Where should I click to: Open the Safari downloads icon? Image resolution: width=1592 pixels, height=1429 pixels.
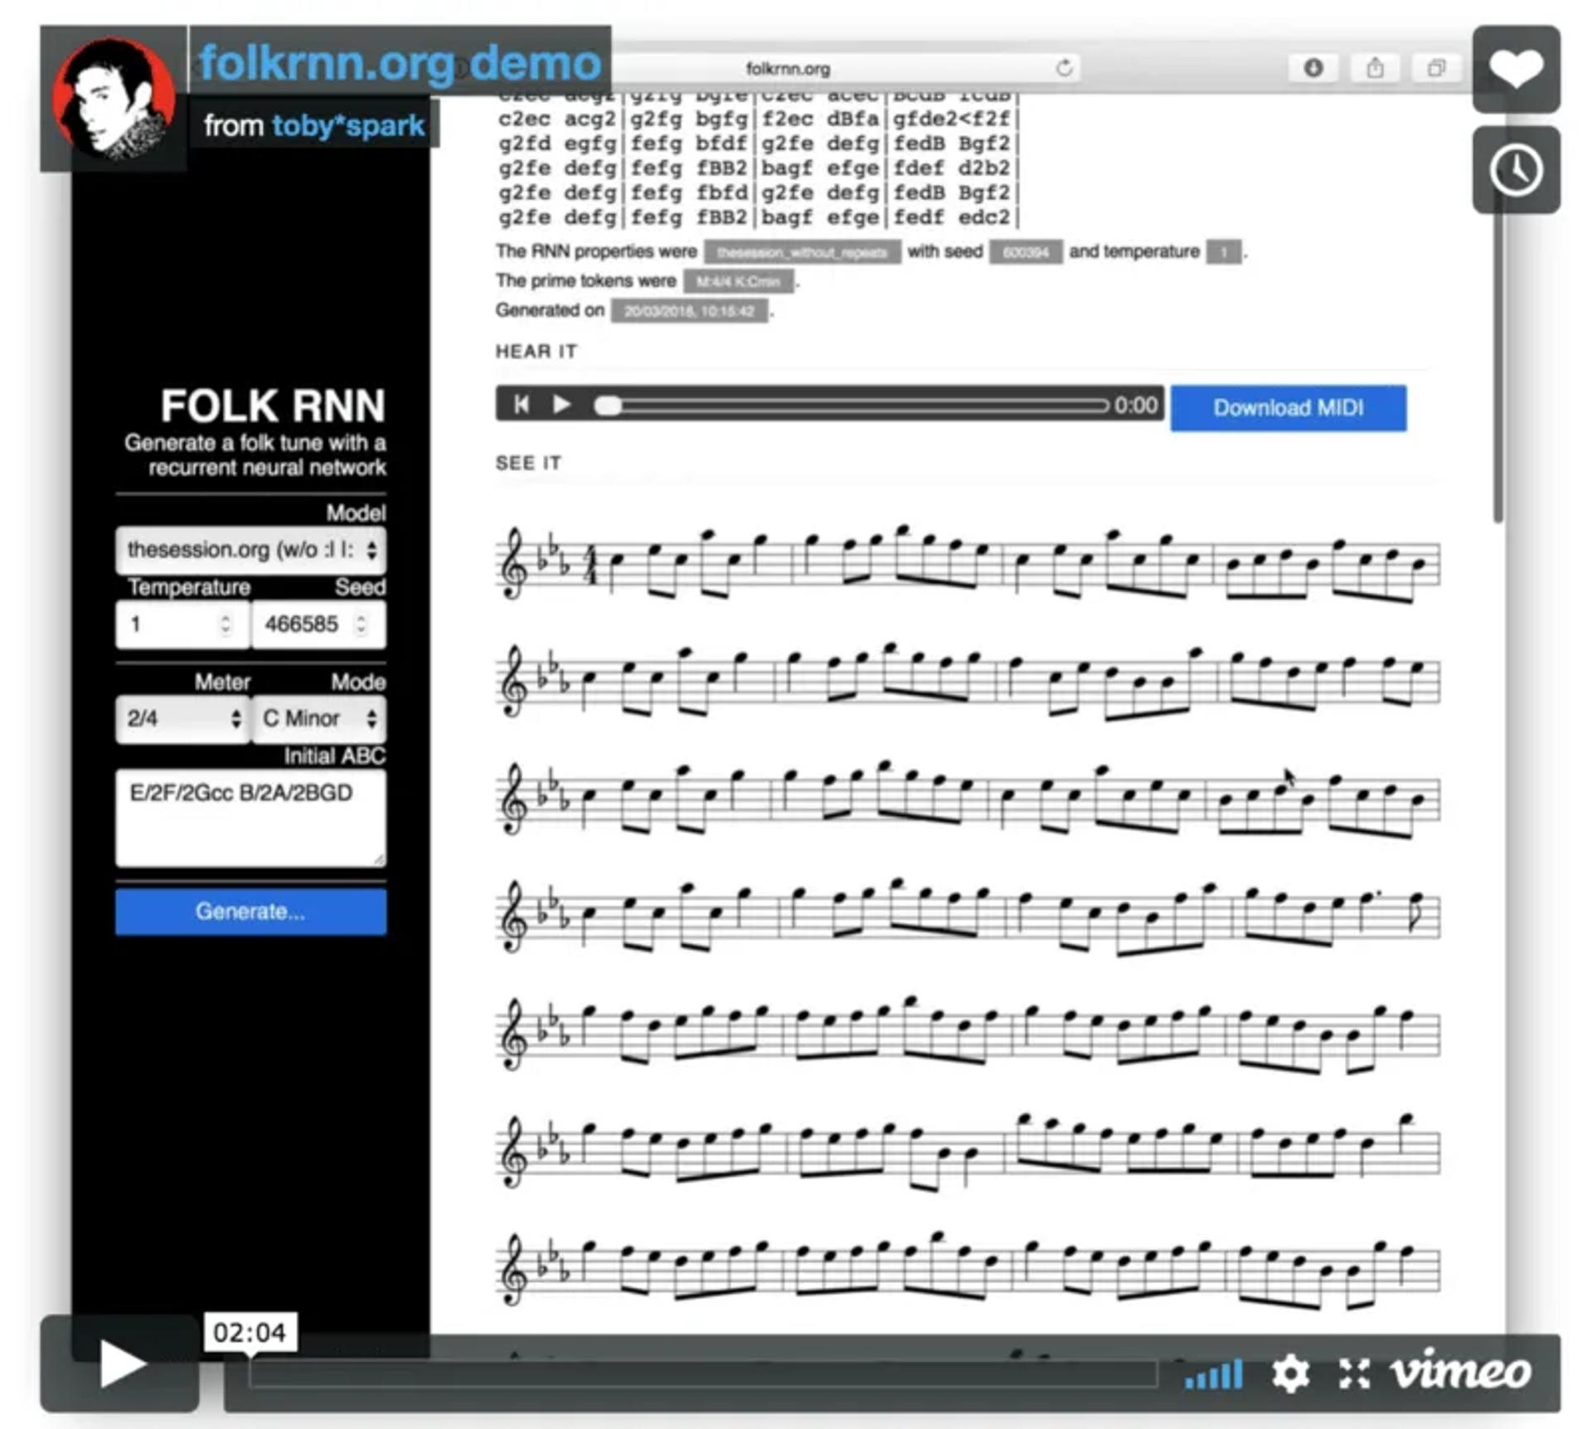1312,68
